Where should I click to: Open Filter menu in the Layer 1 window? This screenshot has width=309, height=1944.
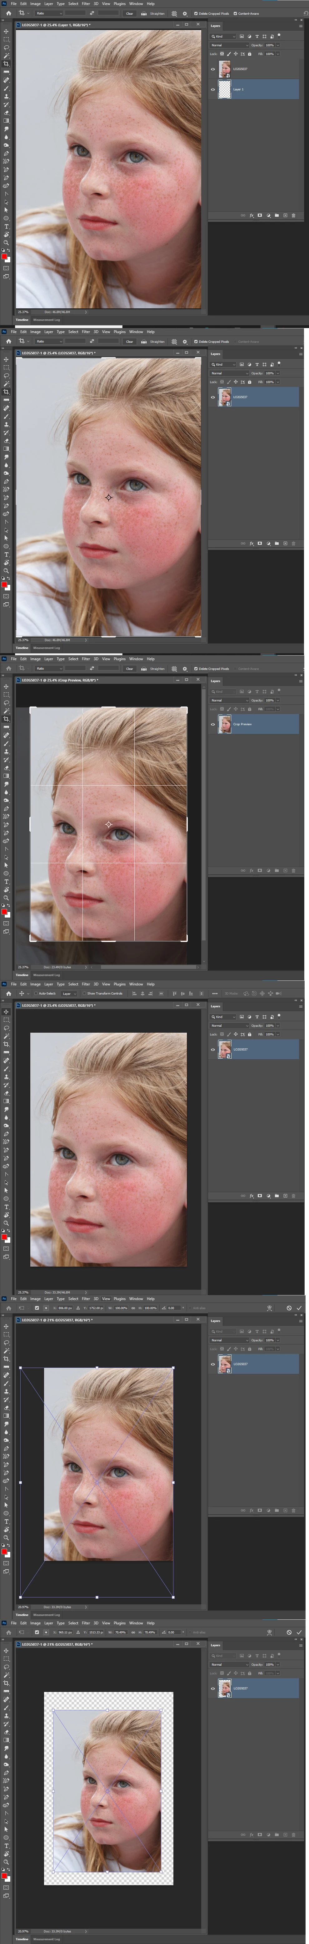(86, 3)
